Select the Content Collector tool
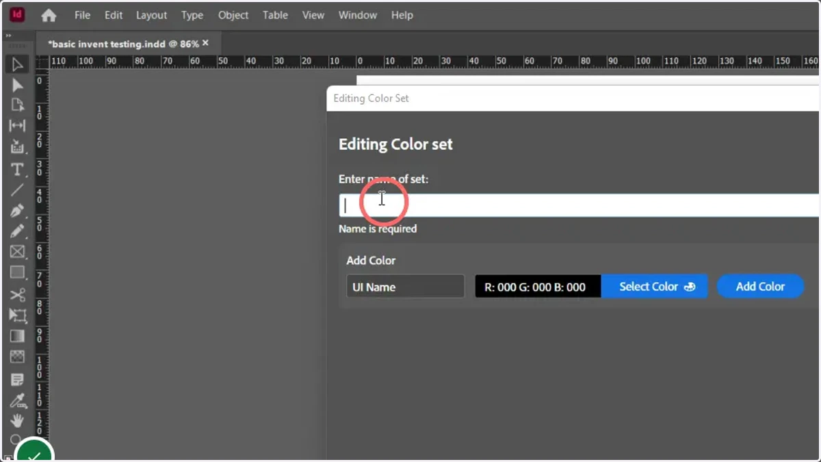 tap(17, 147)
